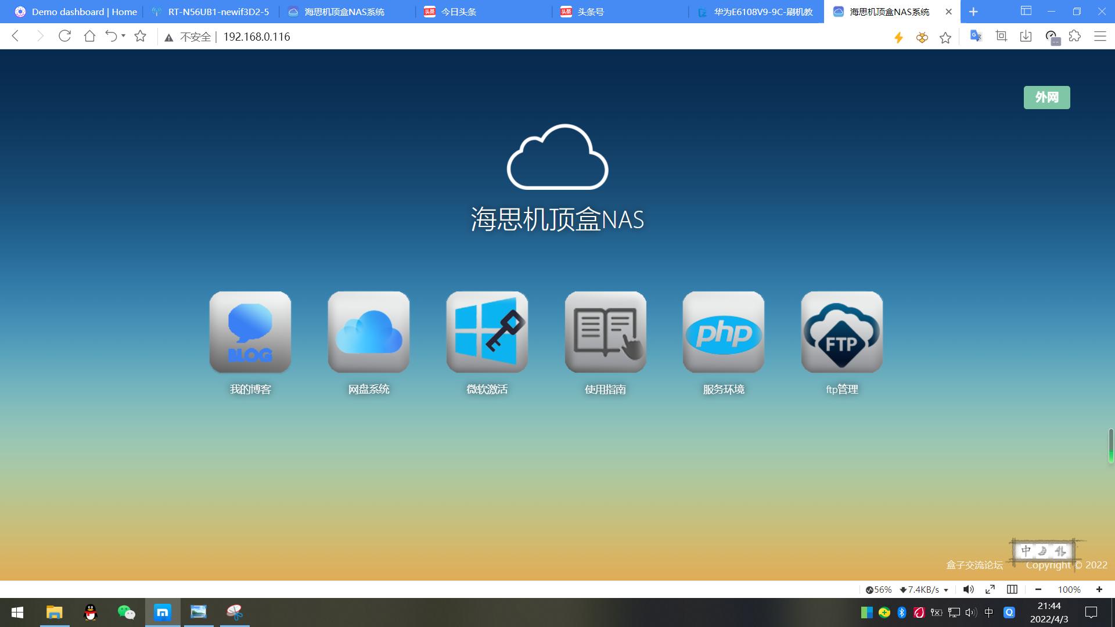Open the 盒子交流论坛 footer link

(974, 565)
